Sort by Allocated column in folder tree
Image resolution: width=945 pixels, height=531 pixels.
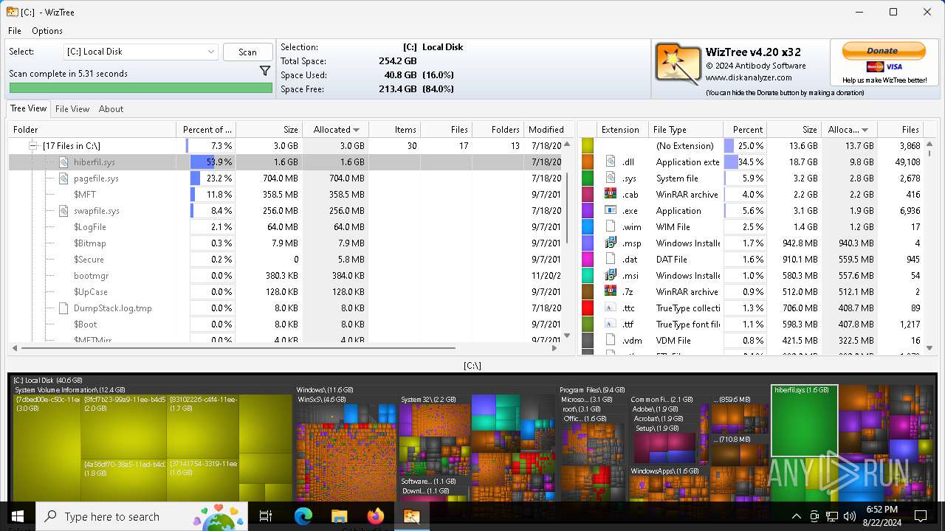tap(335, 130)
